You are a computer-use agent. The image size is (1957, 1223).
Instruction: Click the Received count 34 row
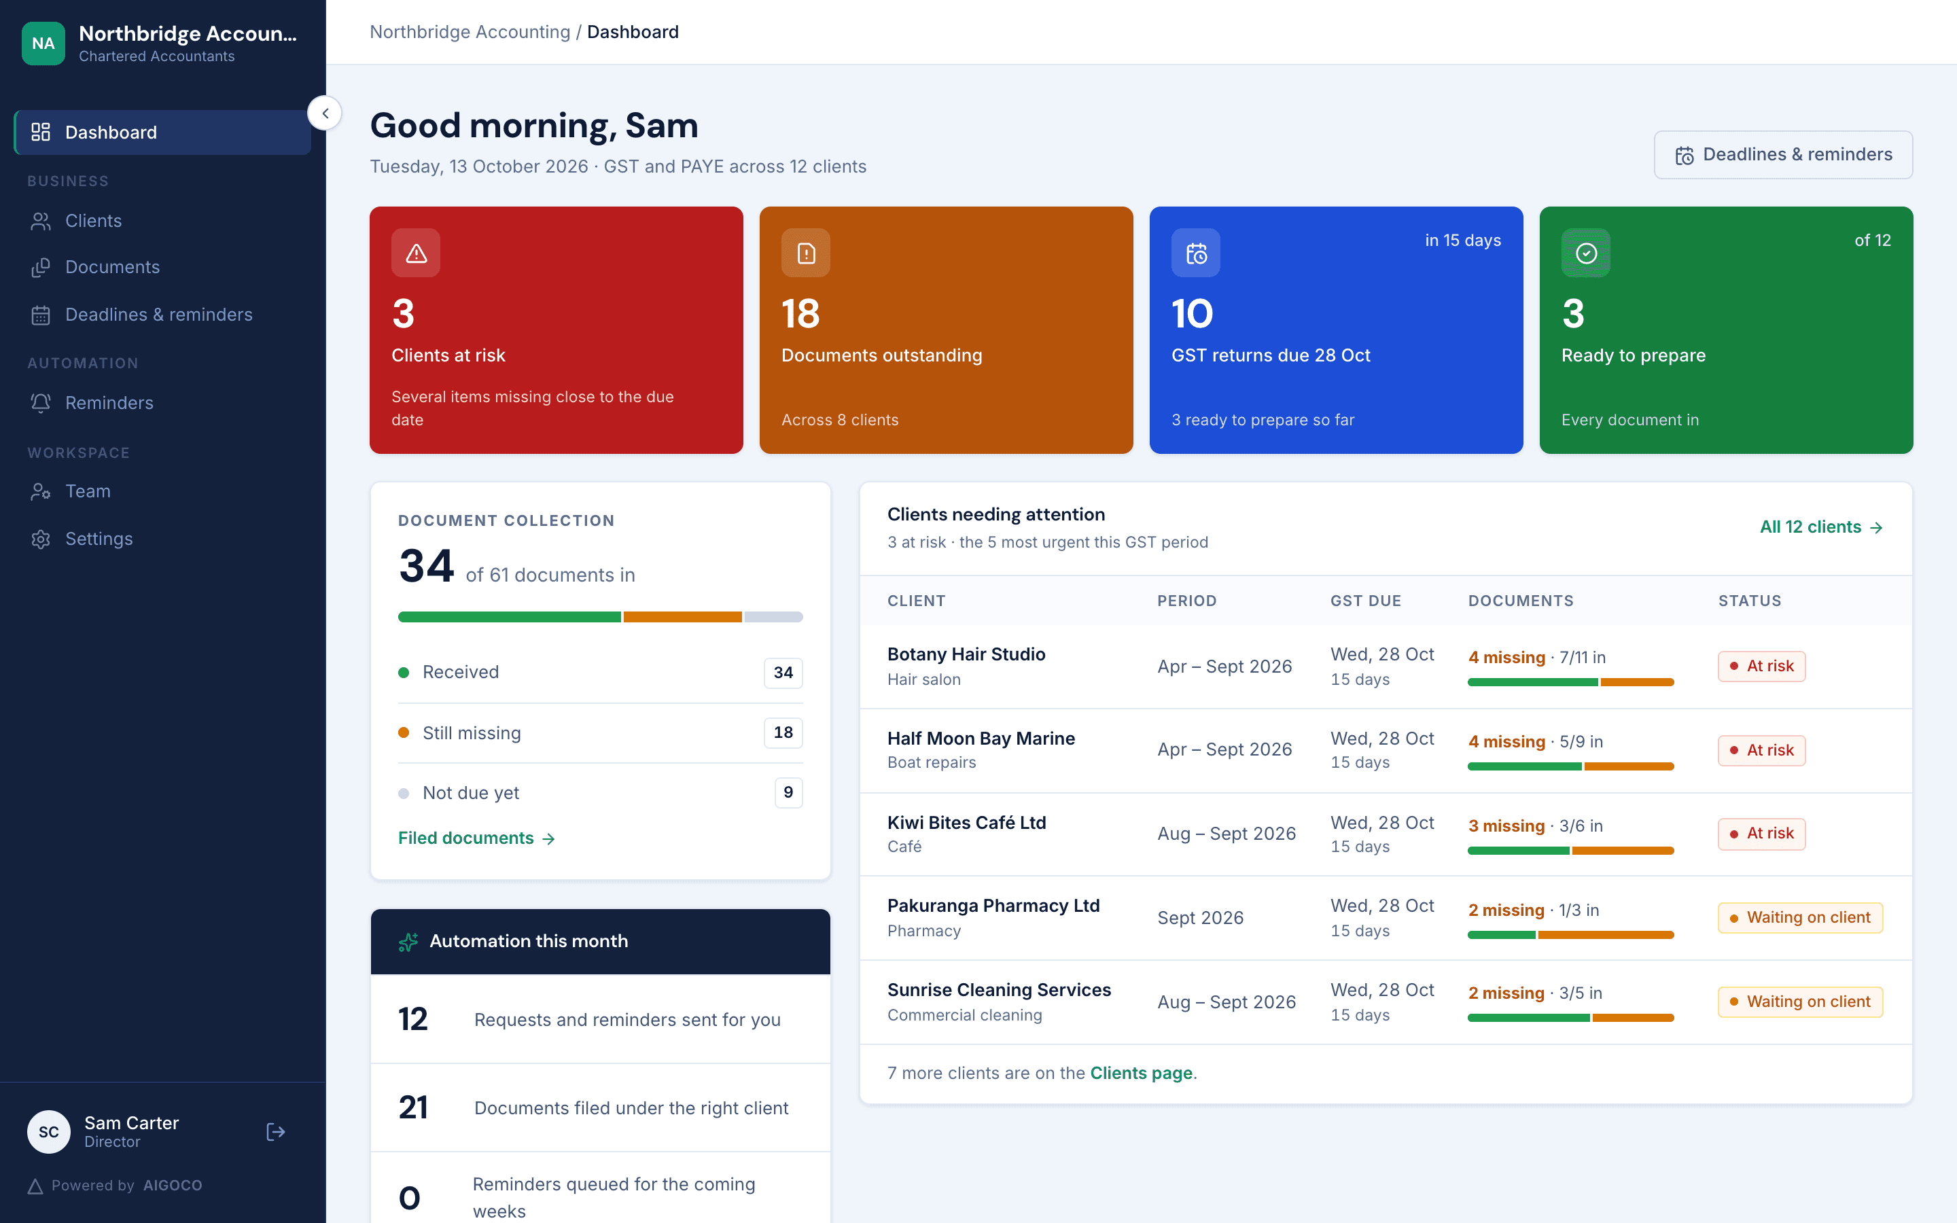click(x=600, y=672)
